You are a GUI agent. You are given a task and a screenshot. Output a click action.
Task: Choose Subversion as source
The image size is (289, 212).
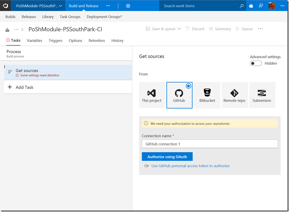(262, 95)
